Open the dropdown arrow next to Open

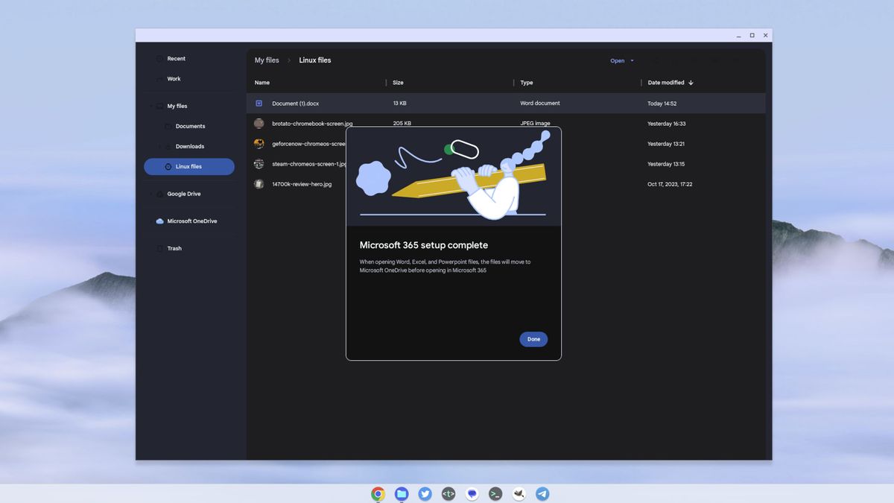click(x=633, y=61)
